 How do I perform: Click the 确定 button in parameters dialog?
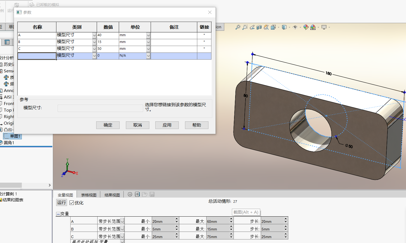108,125
